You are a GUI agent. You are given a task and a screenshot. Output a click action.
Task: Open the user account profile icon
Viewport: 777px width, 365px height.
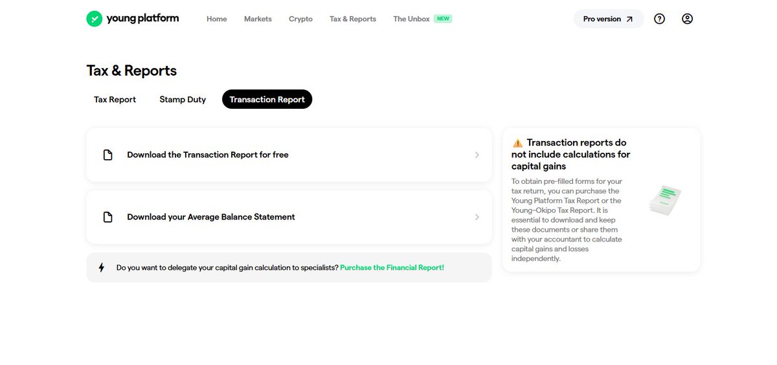[688, 19]
